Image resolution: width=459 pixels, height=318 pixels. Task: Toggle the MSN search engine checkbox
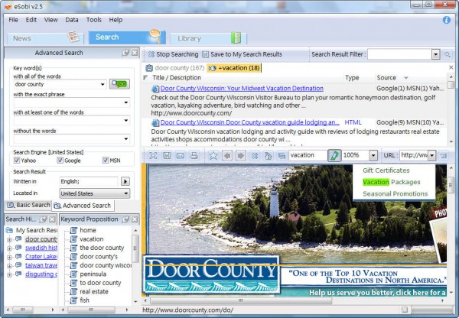pyautogui.click(x=106, y=161)
